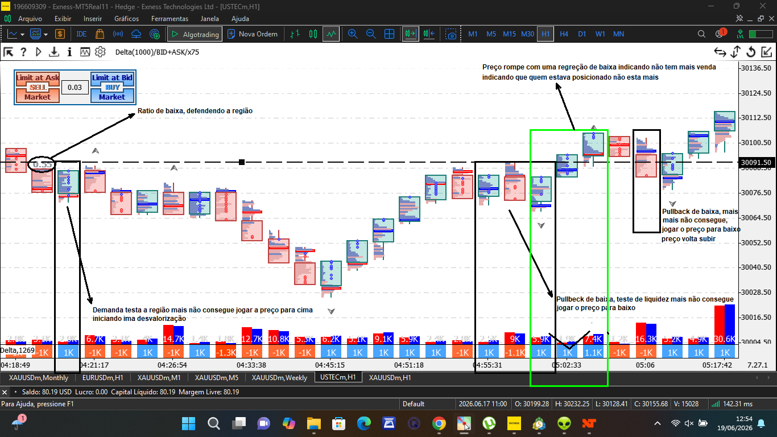The height and width of the screenshot is (437, 777).
Task: Expand the chart type dropdown arrow
Action: pyautogui.click(x=22, y=34)
